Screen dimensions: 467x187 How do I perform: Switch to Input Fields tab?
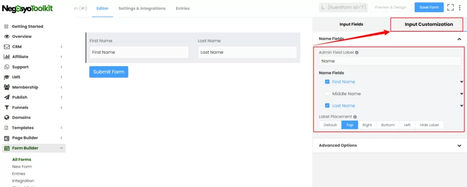click(352, 25)
